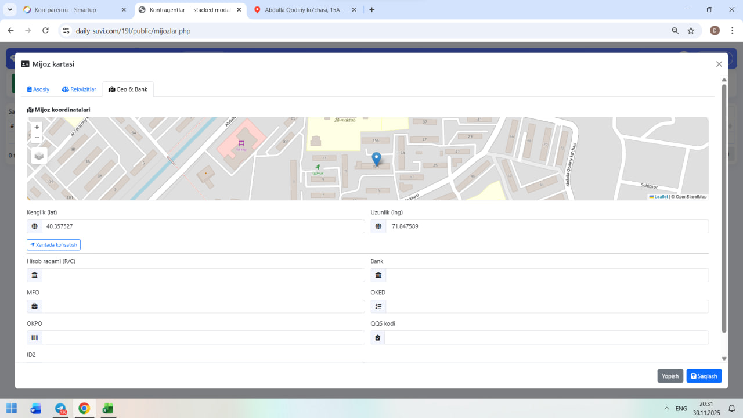Click the Hisob raqami (R/C) field
743x418 pixels.
tap(203, 275)
